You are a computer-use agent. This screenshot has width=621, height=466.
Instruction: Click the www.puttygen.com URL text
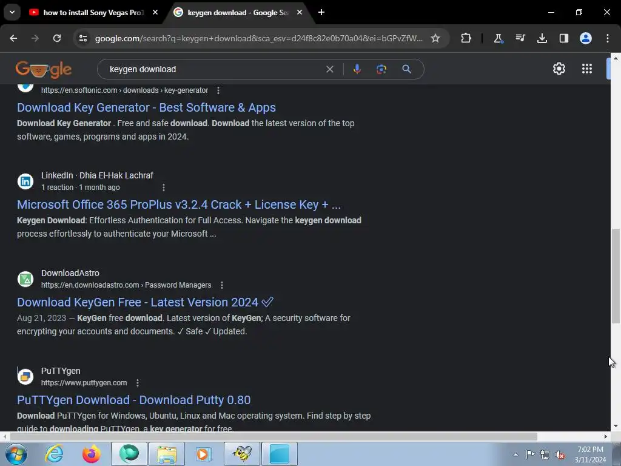point(84,383)
